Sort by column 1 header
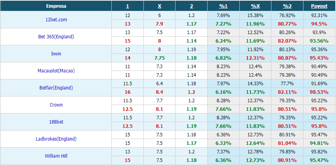This screenshot has width=336, height=165. coord(128,6)
